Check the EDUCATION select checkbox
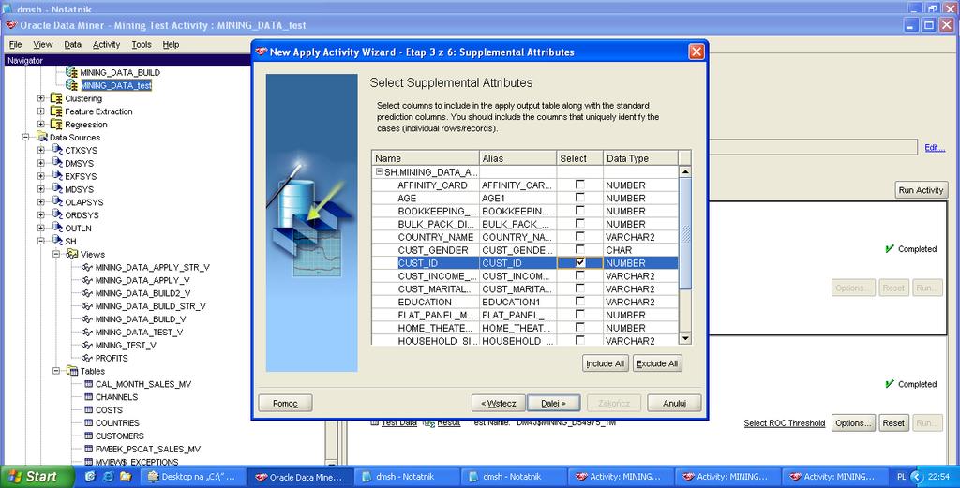960x488 pixels. click(579, 301)
